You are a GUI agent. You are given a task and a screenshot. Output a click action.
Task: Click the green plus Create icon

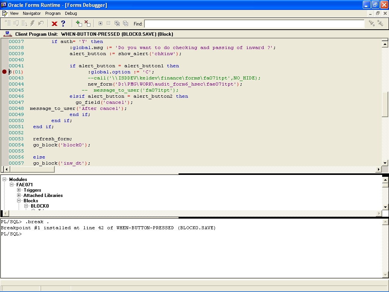(79, 24)
